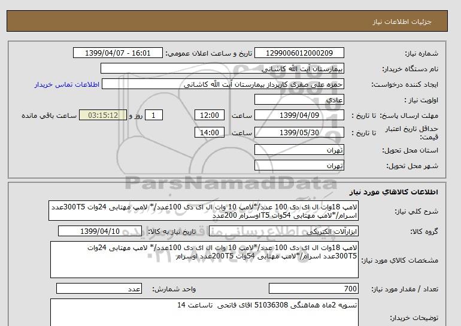
Task: Click the label واحد شمارش
Action: click(174, 290)
